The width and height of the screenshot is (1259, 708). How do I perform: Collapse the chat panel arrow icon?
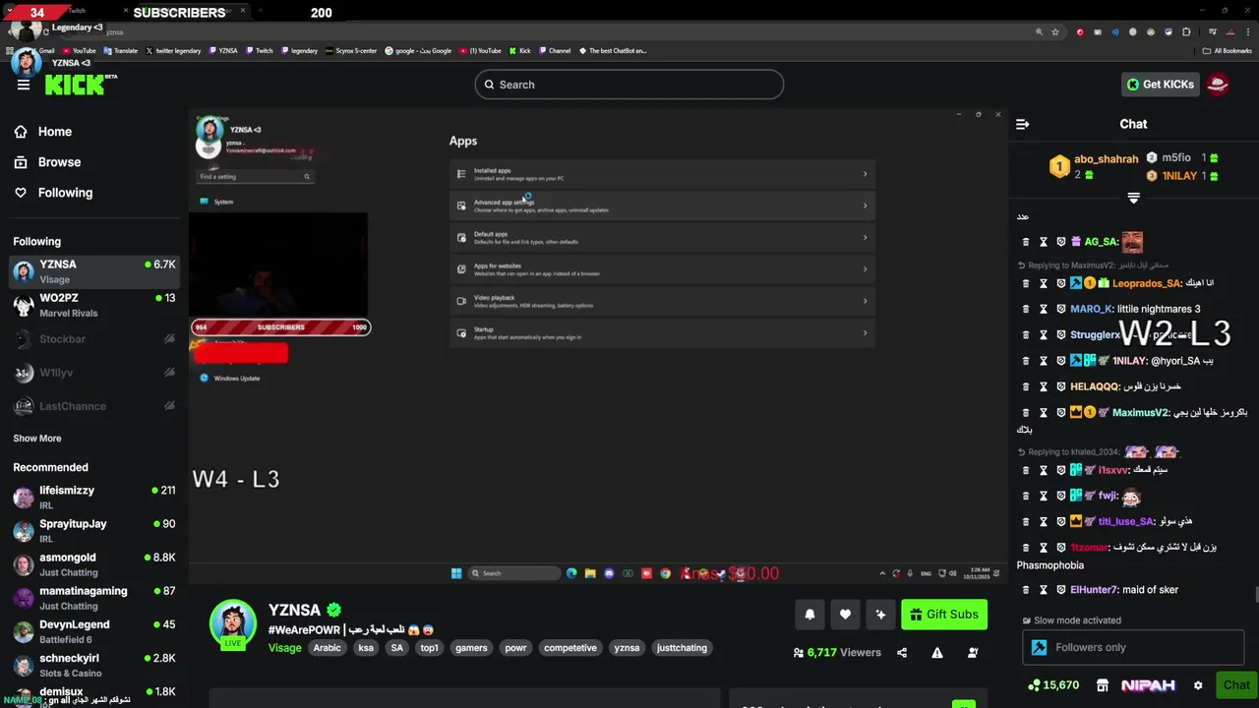1023,124
